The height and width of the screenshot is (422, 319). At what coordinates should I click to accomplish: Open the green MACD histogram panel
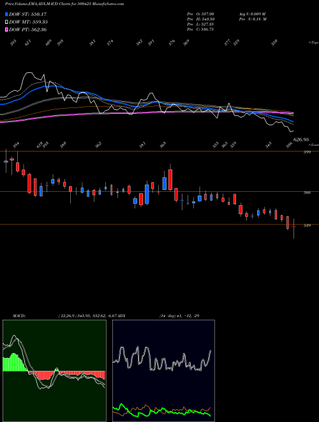(54, 371)
